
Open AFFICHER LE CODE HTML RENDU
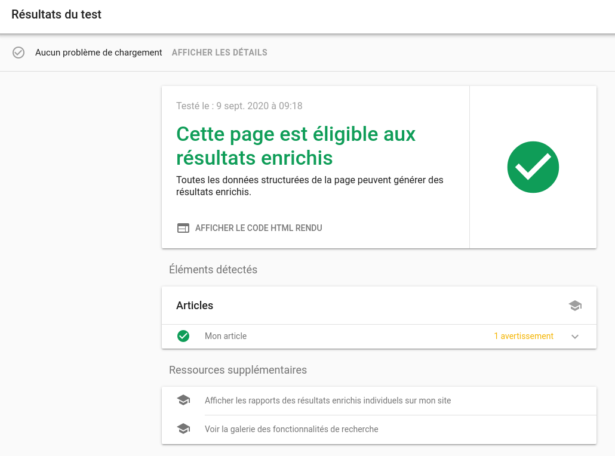[259, 228]
